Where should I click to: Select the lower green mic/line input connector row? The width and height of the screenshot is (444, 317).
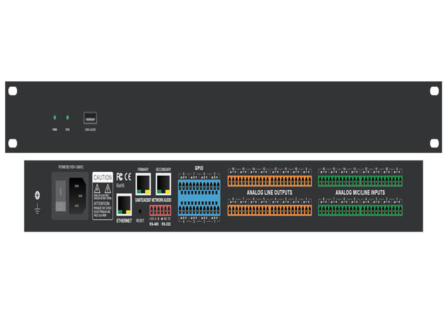click(x=360, y=210)
